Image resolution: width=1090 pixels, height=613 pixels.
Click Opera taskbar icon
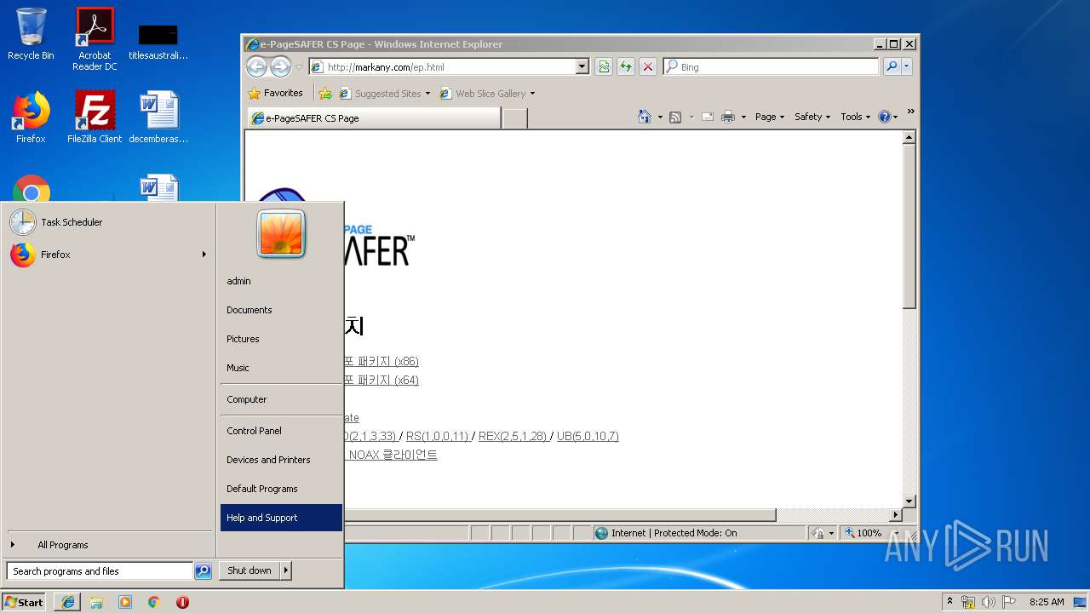(x=182, y=602)
